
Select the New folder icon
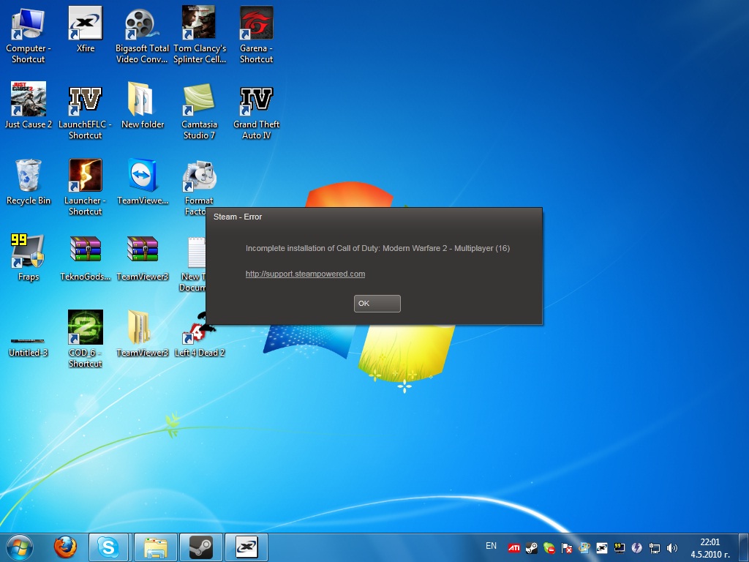tap(143, 105)
